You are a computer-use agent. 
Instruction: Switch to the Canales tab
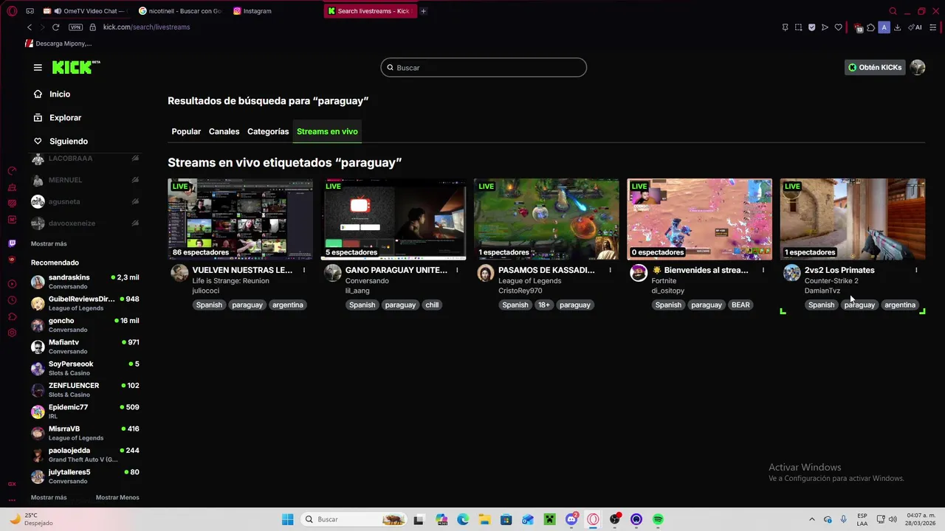coord(224,131)
